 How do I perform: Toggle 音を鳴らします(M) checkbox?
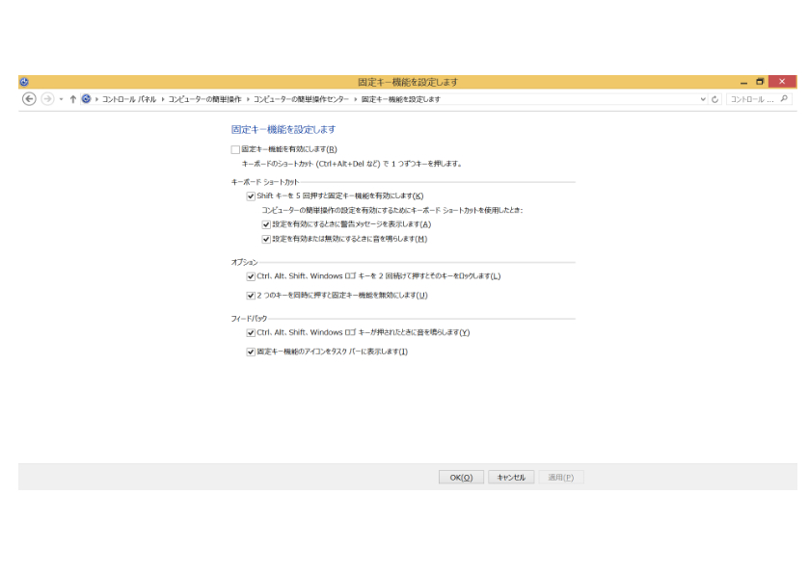[x=266, y=239]
